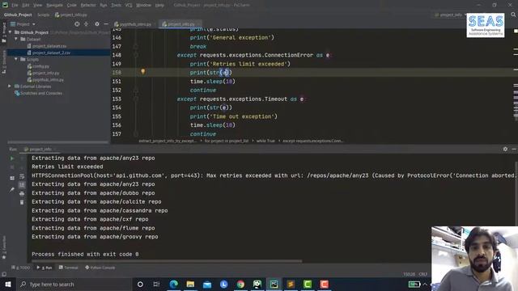The image size is (518, 291).
Task: Fold the except block at line 153
Action: (136, 99)
